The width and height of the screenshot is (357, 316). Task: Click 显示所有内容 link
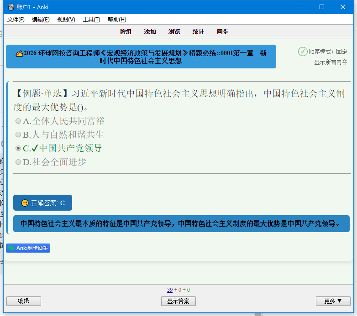331,62
